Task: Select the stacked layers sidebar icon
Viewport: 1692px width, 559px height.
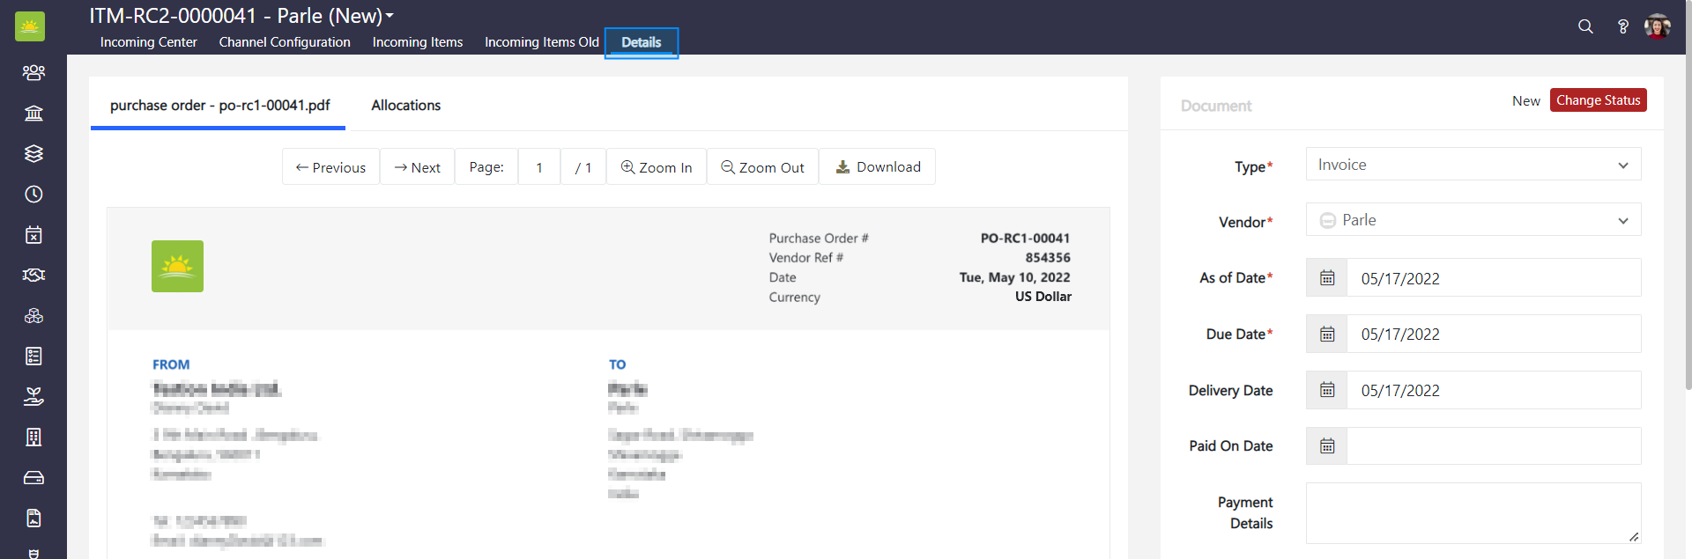Action: coord(33,153)
